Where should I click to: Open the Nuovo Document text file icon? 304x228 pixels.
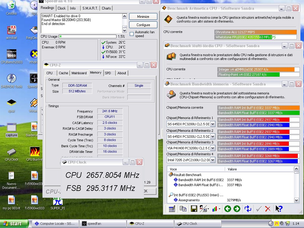click(12, 180)
